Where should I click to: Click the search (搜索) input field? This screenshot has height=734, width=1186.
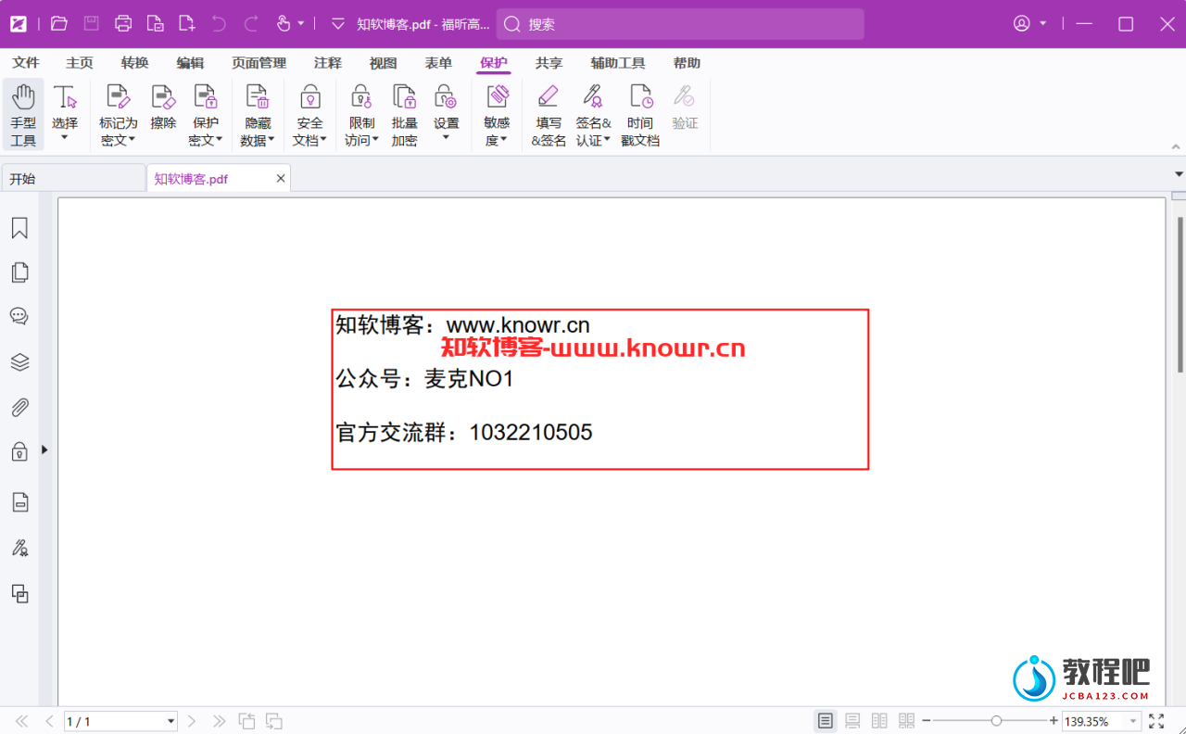pos(680,24)
